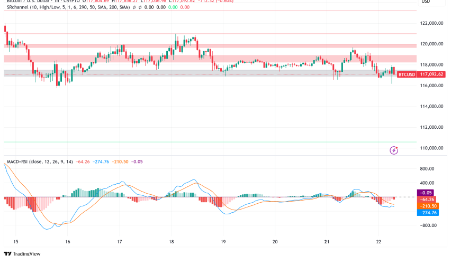Click the purple −0.05 value badge
This screenshot has width=451, height=256.
tap(426, 193)
